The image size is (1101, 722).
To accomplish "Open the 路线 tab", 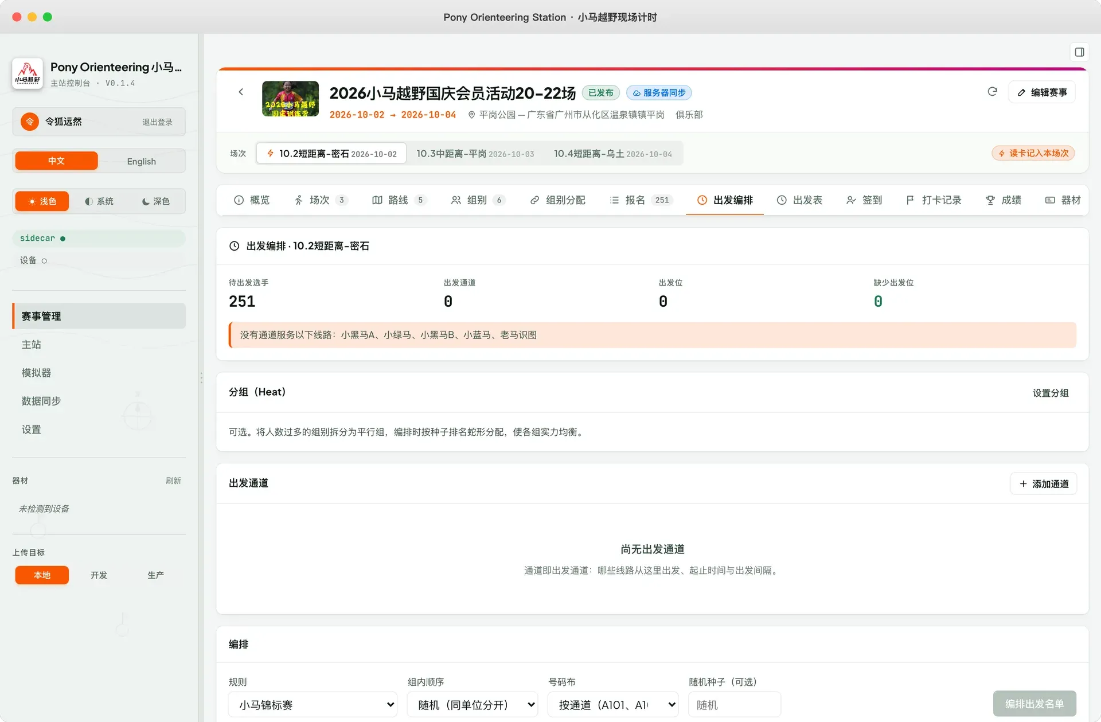I will (399, 200).
